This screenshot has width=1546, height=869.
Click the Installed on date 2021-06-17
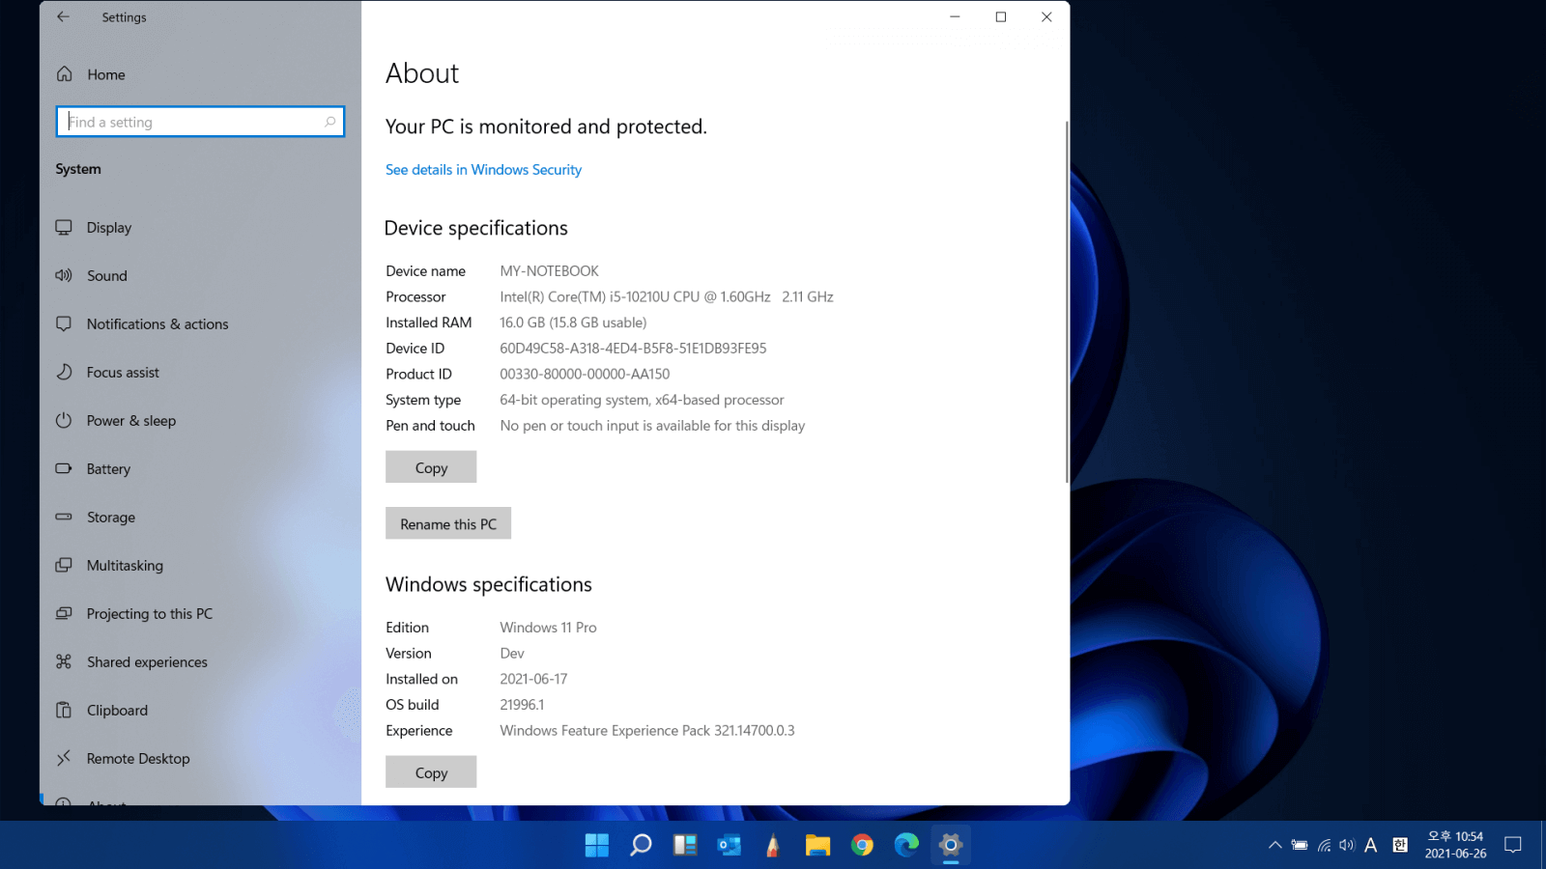[x=533, y=680]
